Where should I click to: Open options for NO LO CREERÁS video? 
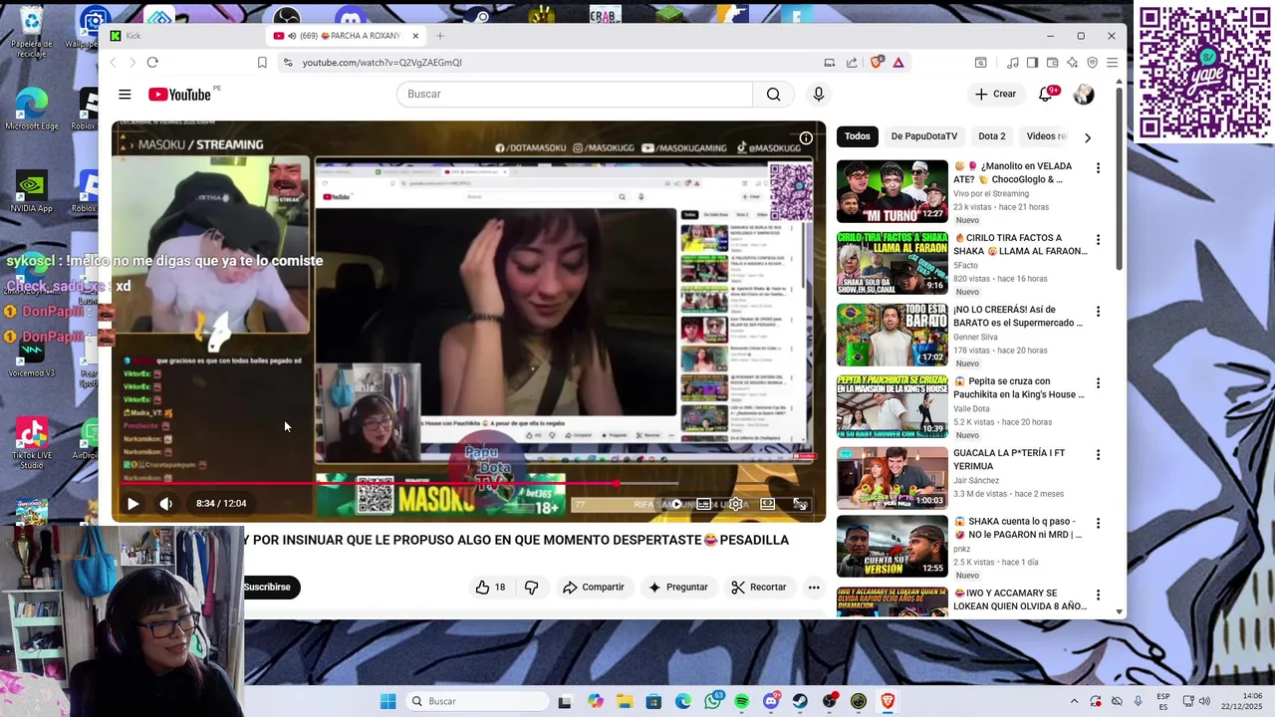pyautogui.click(x=1098, y=312)
